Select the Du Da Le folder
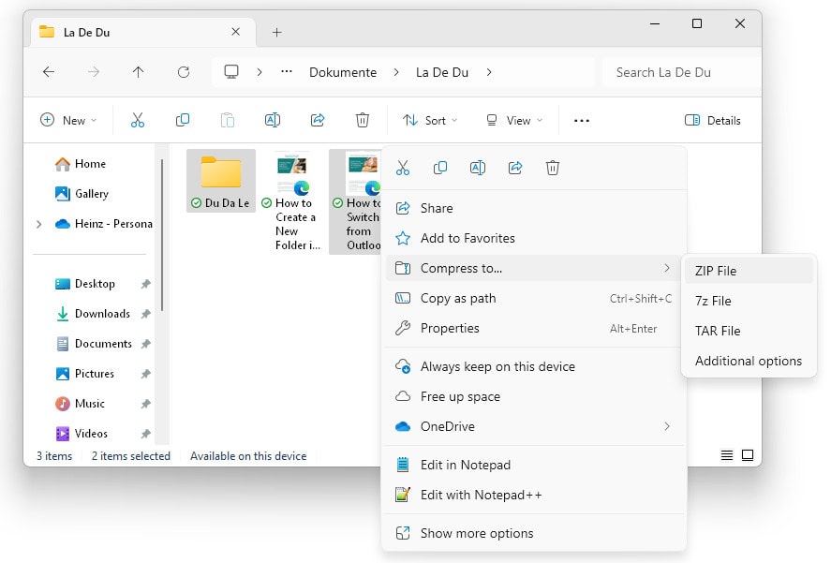Screen dimensions: 831x563 click(x=221, y=180)
